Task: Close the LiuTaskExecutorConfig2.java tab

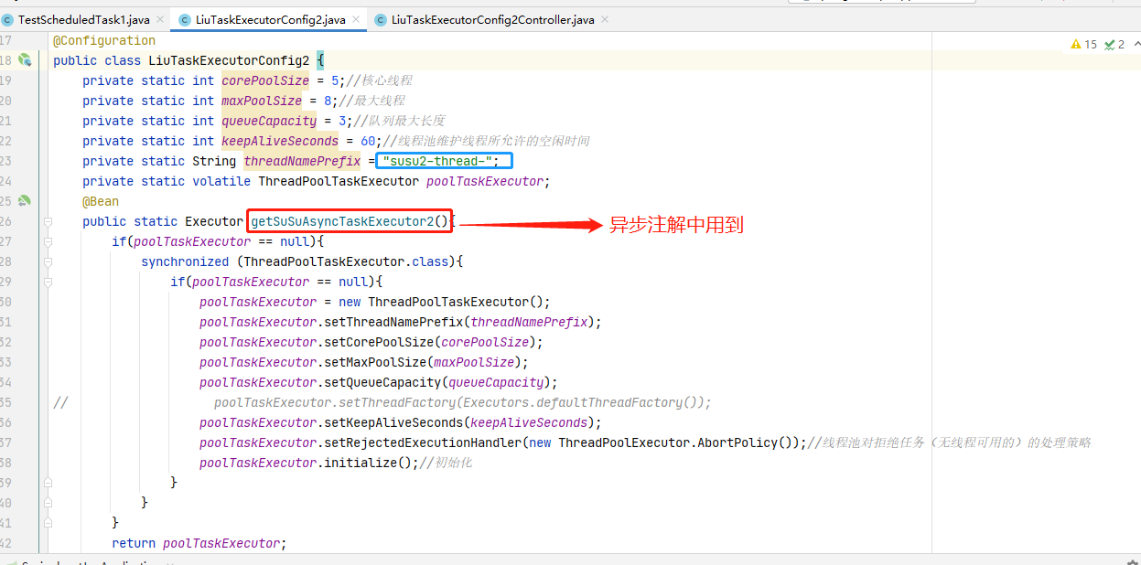Action: coord(355,17)
